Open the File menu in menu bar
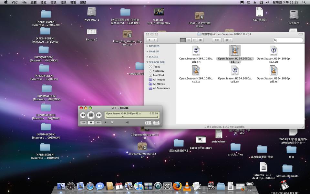310x194 pixels. pos(24,2)
